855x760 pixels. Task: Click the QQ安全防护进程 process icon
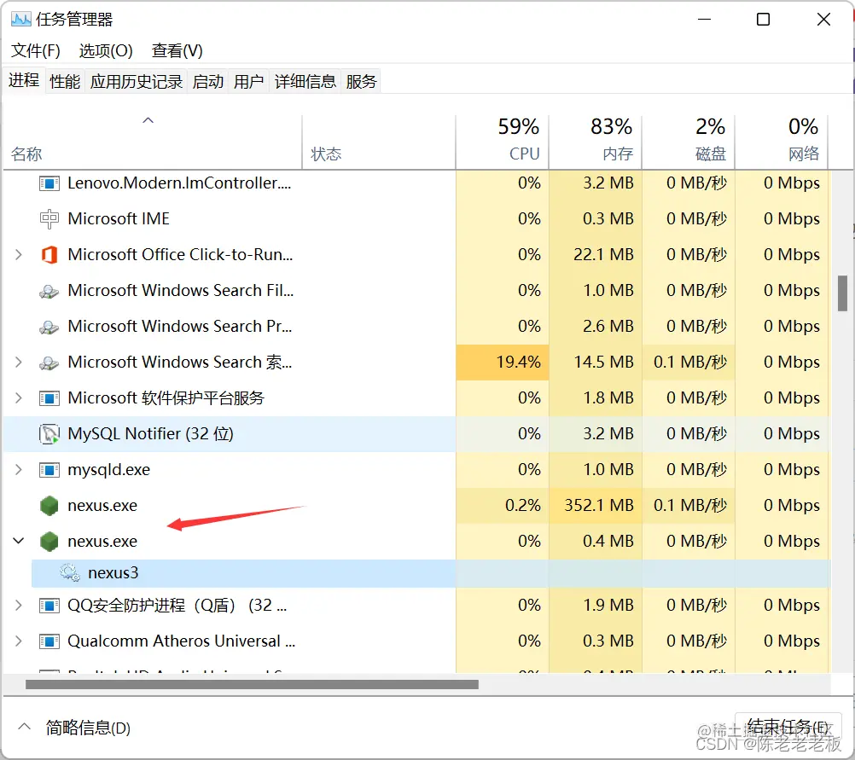(49, 605)
